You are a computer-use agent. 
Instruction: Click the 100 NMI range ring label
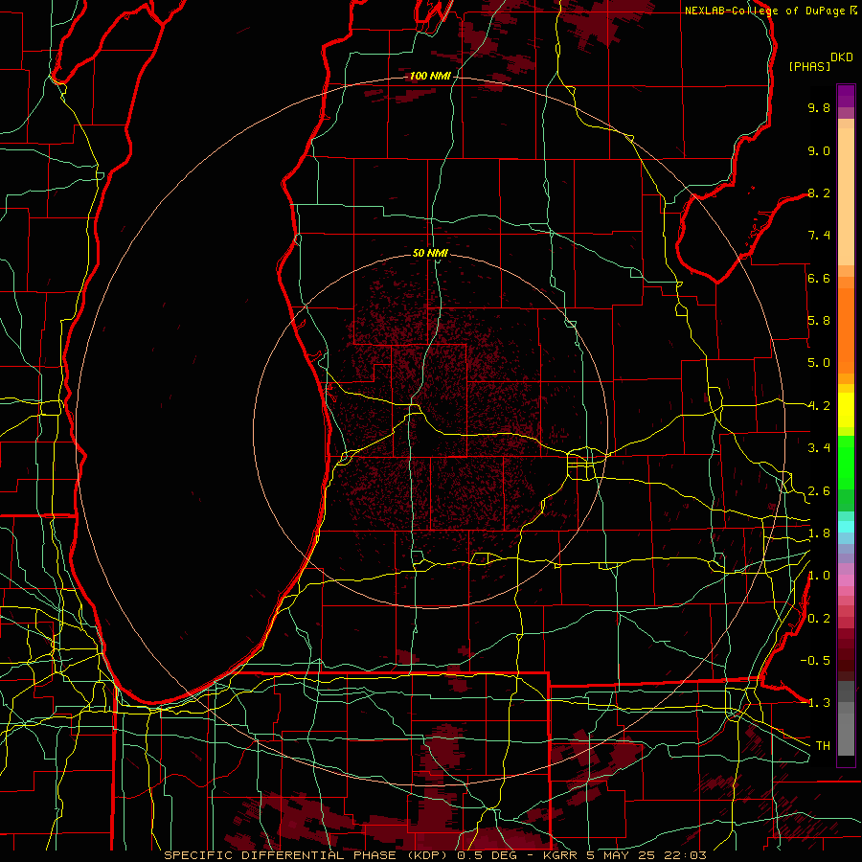coord(430,76)
